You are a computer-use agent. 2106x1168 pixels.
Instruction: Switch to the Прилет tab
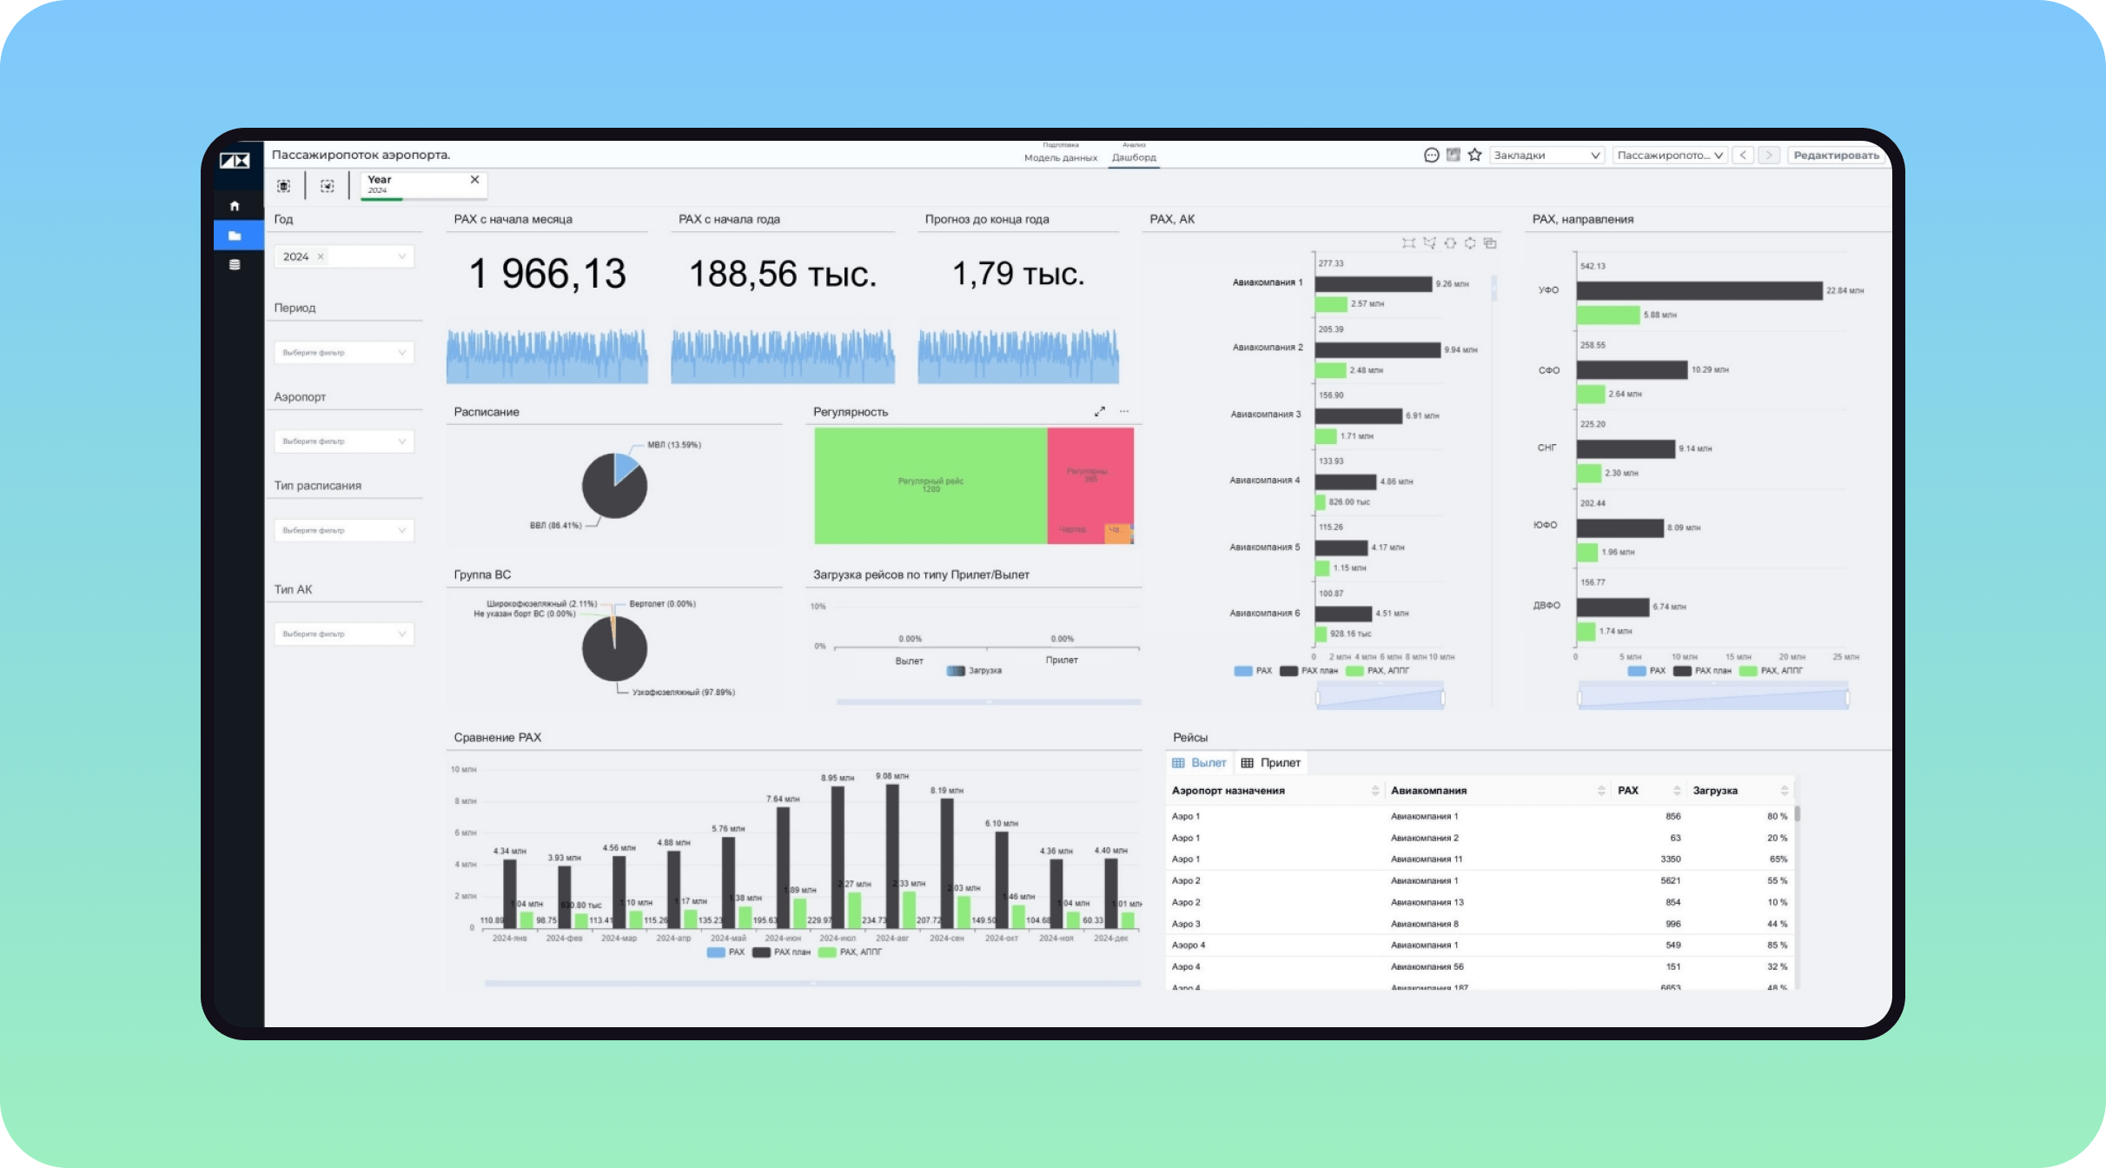pyautogui.click(x=1271, y=763)
